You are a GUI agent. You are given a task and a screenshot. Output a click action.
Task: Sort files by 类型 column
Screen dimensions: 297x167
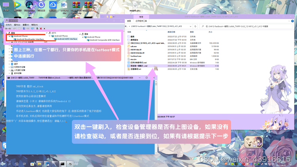[192, 32]
